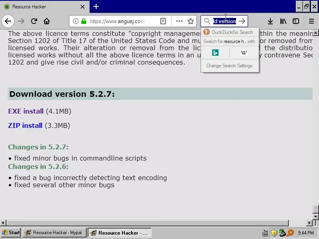Click the vertical scrollbar down arrow
This screenshot has width=319, height=239.
point(315,217)
